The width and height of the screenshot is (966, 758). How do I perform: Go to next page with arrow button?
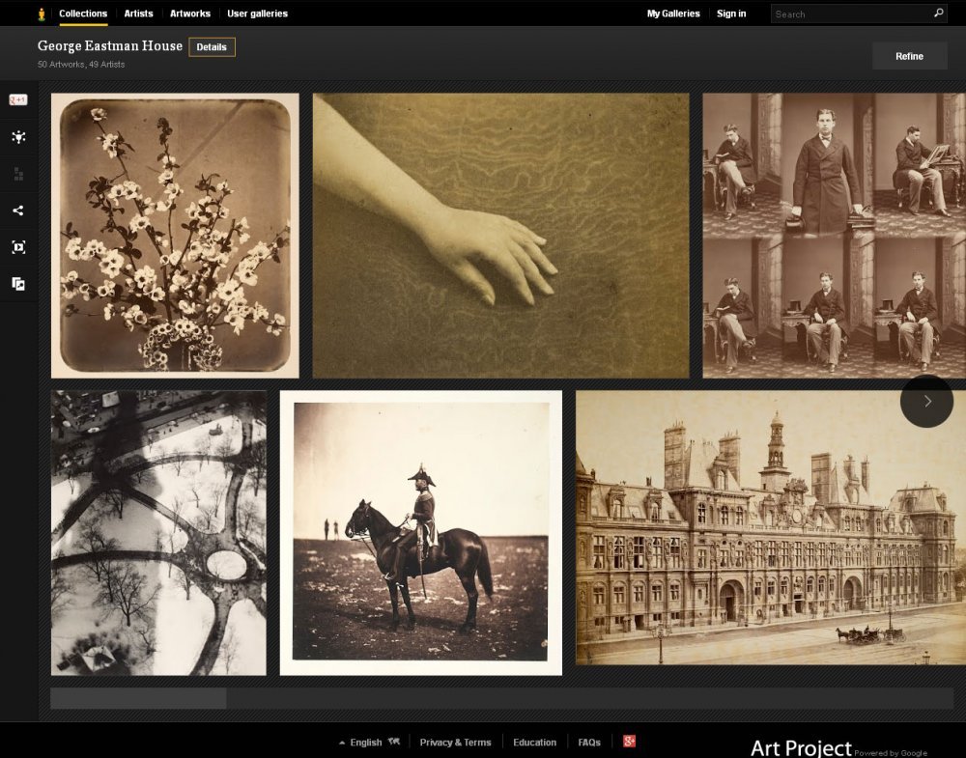click(927, 402)
